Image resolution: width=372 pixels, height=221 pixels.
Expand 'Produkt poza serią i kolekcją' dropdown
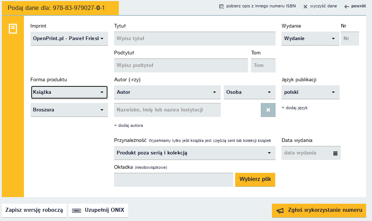pos(195,153)
